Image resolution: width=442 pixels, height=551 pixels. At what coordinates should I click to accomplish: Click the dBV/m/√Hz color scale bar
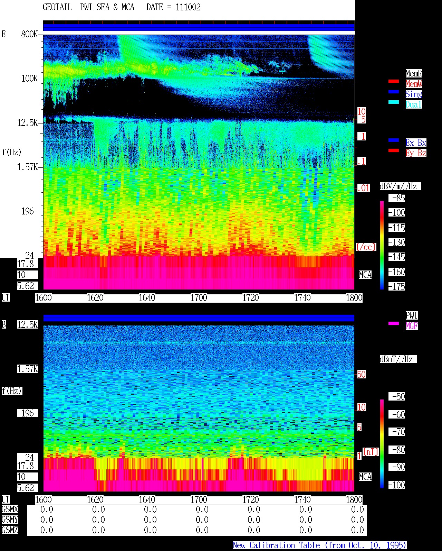tap(382, 245)
